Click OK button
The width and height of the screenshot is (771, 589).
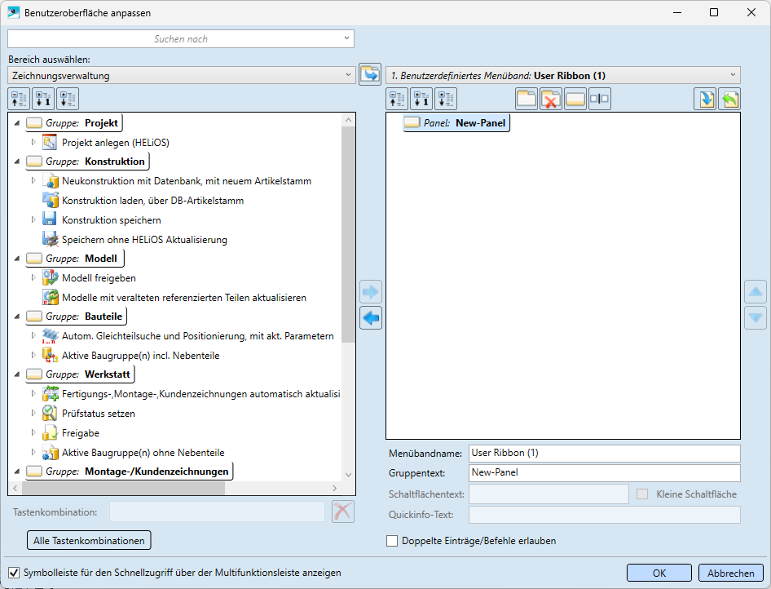click(659, 573)
